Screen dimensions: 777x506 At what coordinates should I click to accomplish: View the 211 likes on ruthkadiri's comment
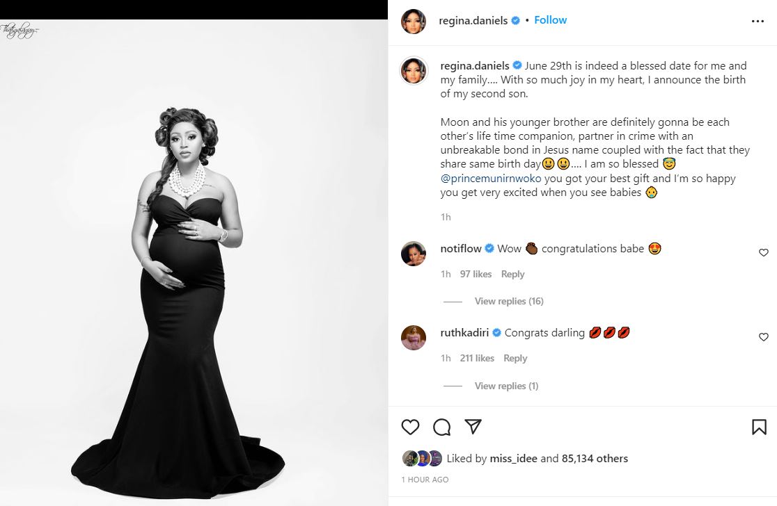pyautogui.click(x=477, y=358)
